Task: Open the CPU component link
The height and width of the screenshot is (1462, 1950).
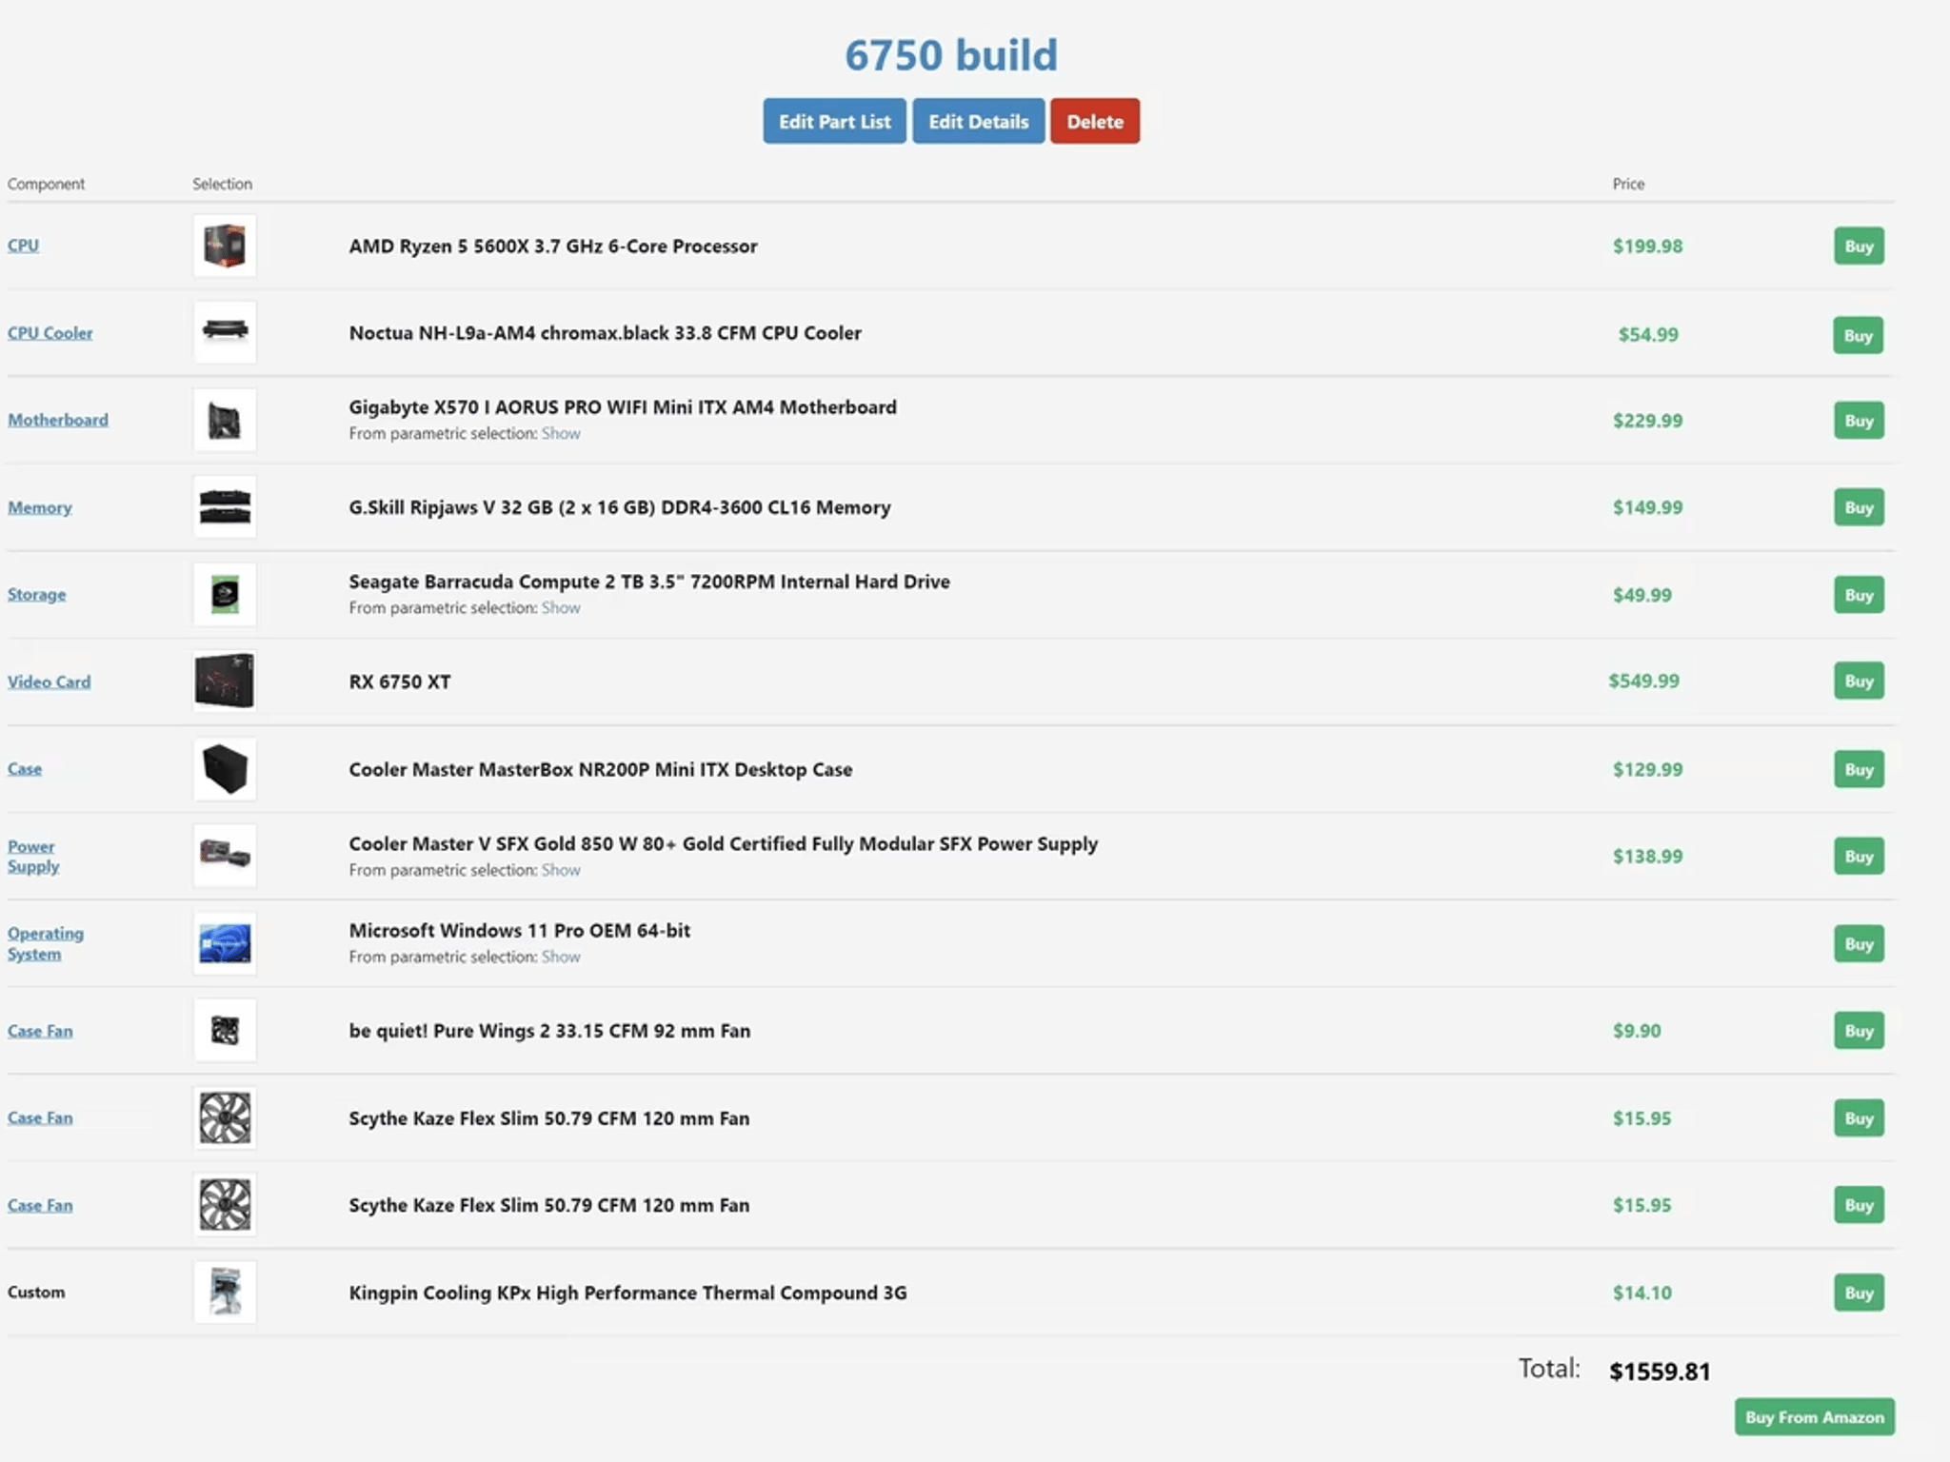Action: [x=24, y=246]
